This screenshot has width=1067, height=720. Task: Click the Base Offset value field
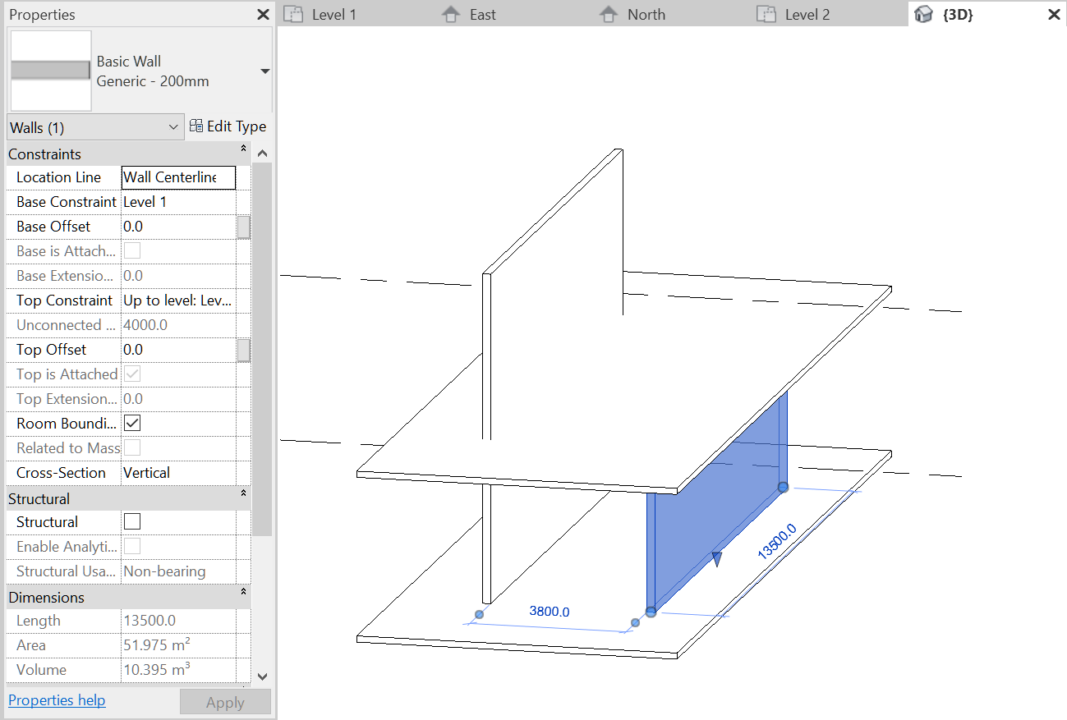pos(177,227)
